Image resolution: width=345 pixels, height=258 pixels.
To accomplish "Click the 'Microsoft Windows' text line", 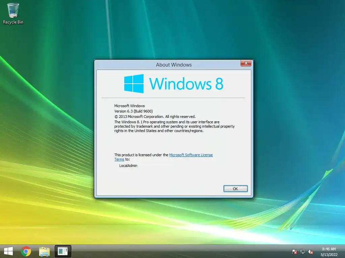I will click(129, 106).
